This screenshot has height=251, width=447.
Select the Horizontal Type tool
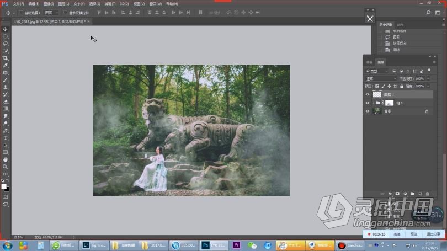click(x=5, y=138)
